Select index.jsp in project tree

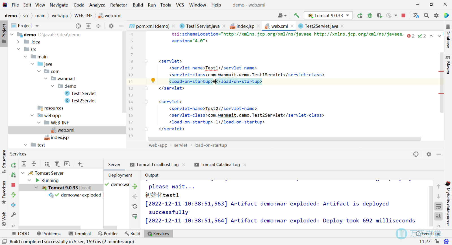60,137
